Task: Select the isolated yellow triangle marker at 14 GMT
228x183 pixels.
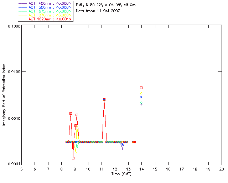Action: 141,93
